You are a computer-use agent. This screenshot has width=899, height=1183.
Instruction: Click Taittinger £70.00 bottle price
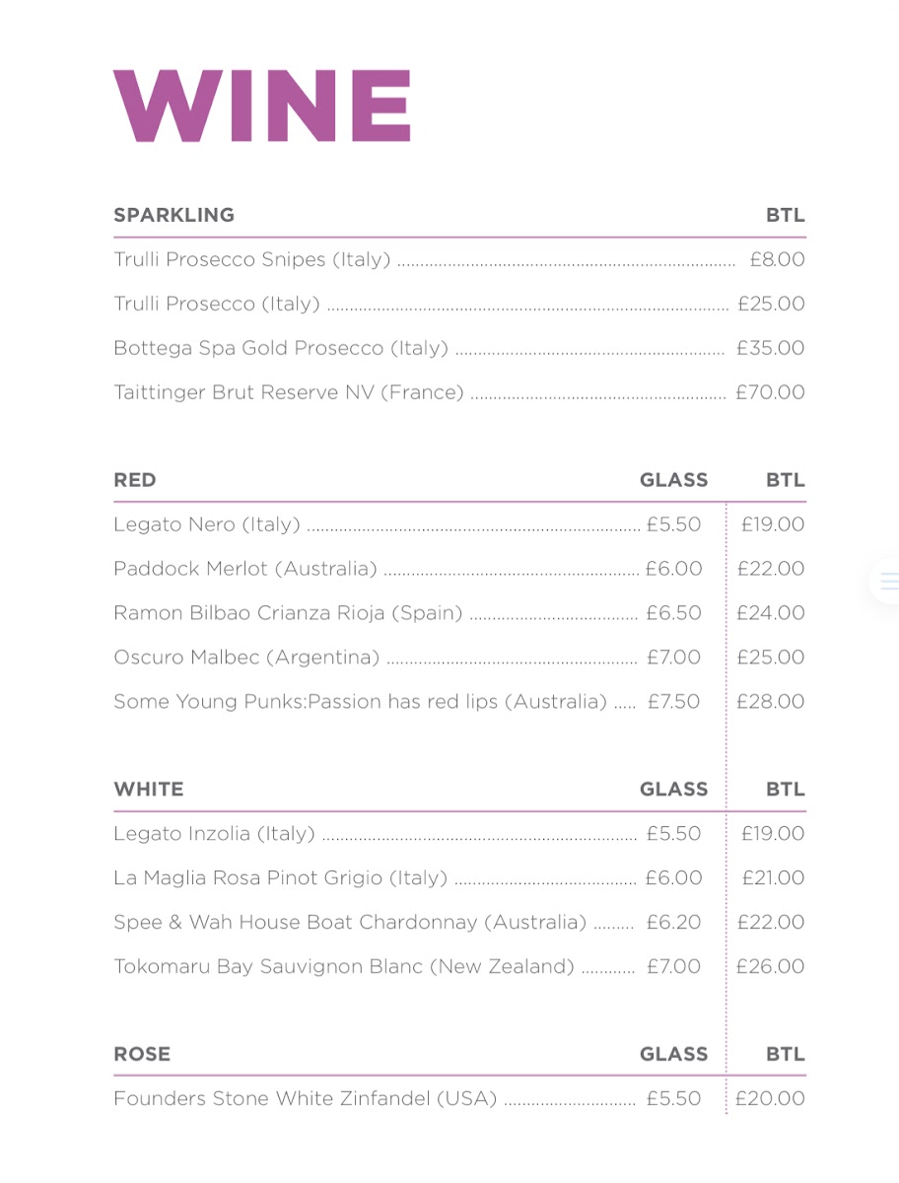coord(770,392)
